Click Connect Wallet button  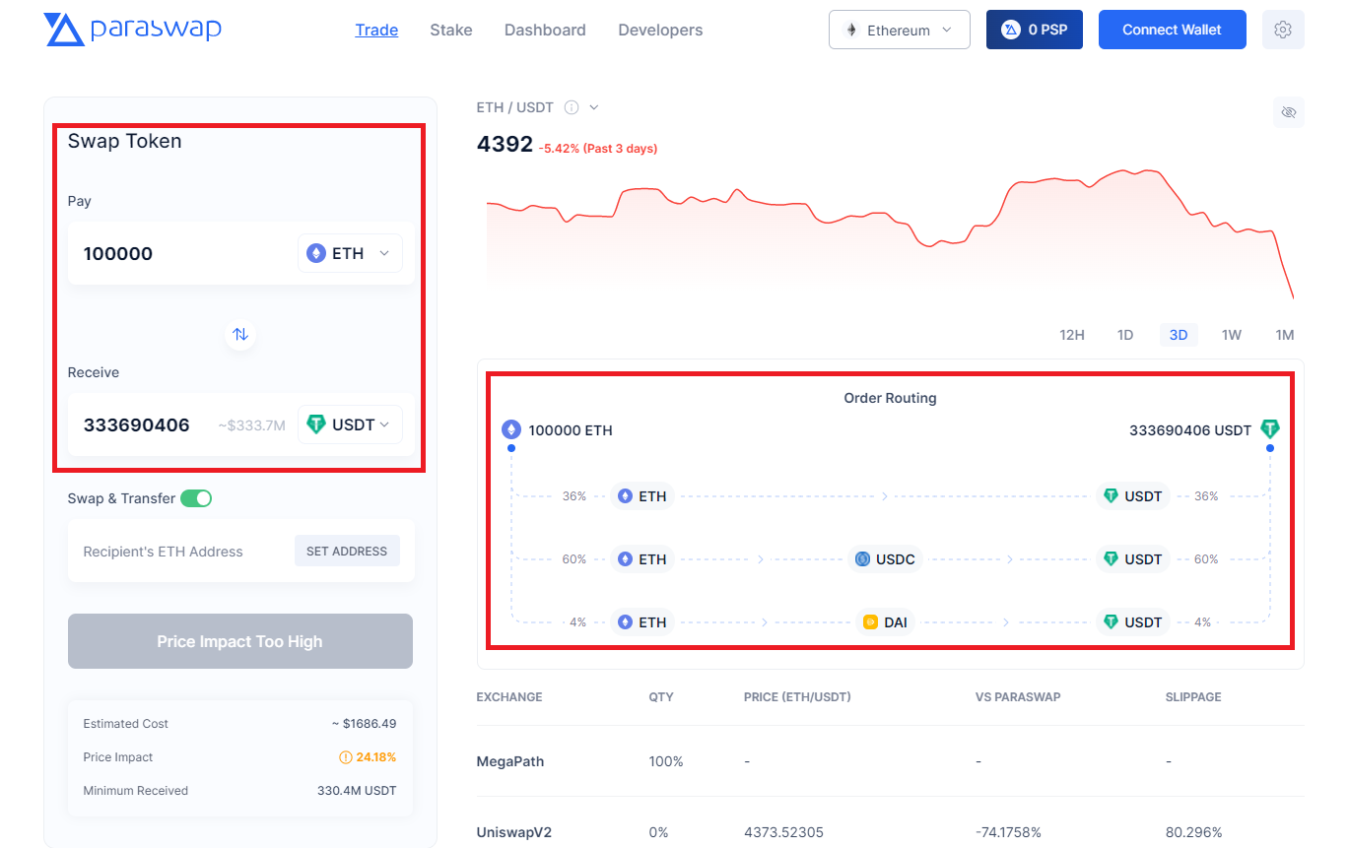pos(1172,30)
